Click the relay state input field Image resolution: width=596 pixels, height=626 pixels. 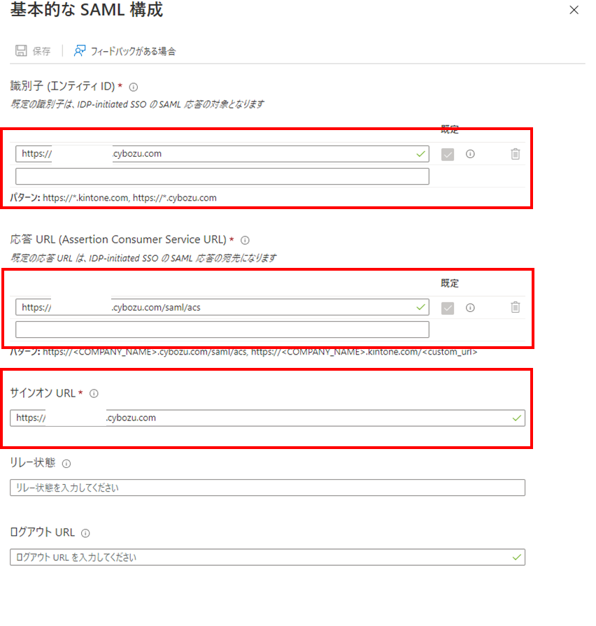[267, 488]
